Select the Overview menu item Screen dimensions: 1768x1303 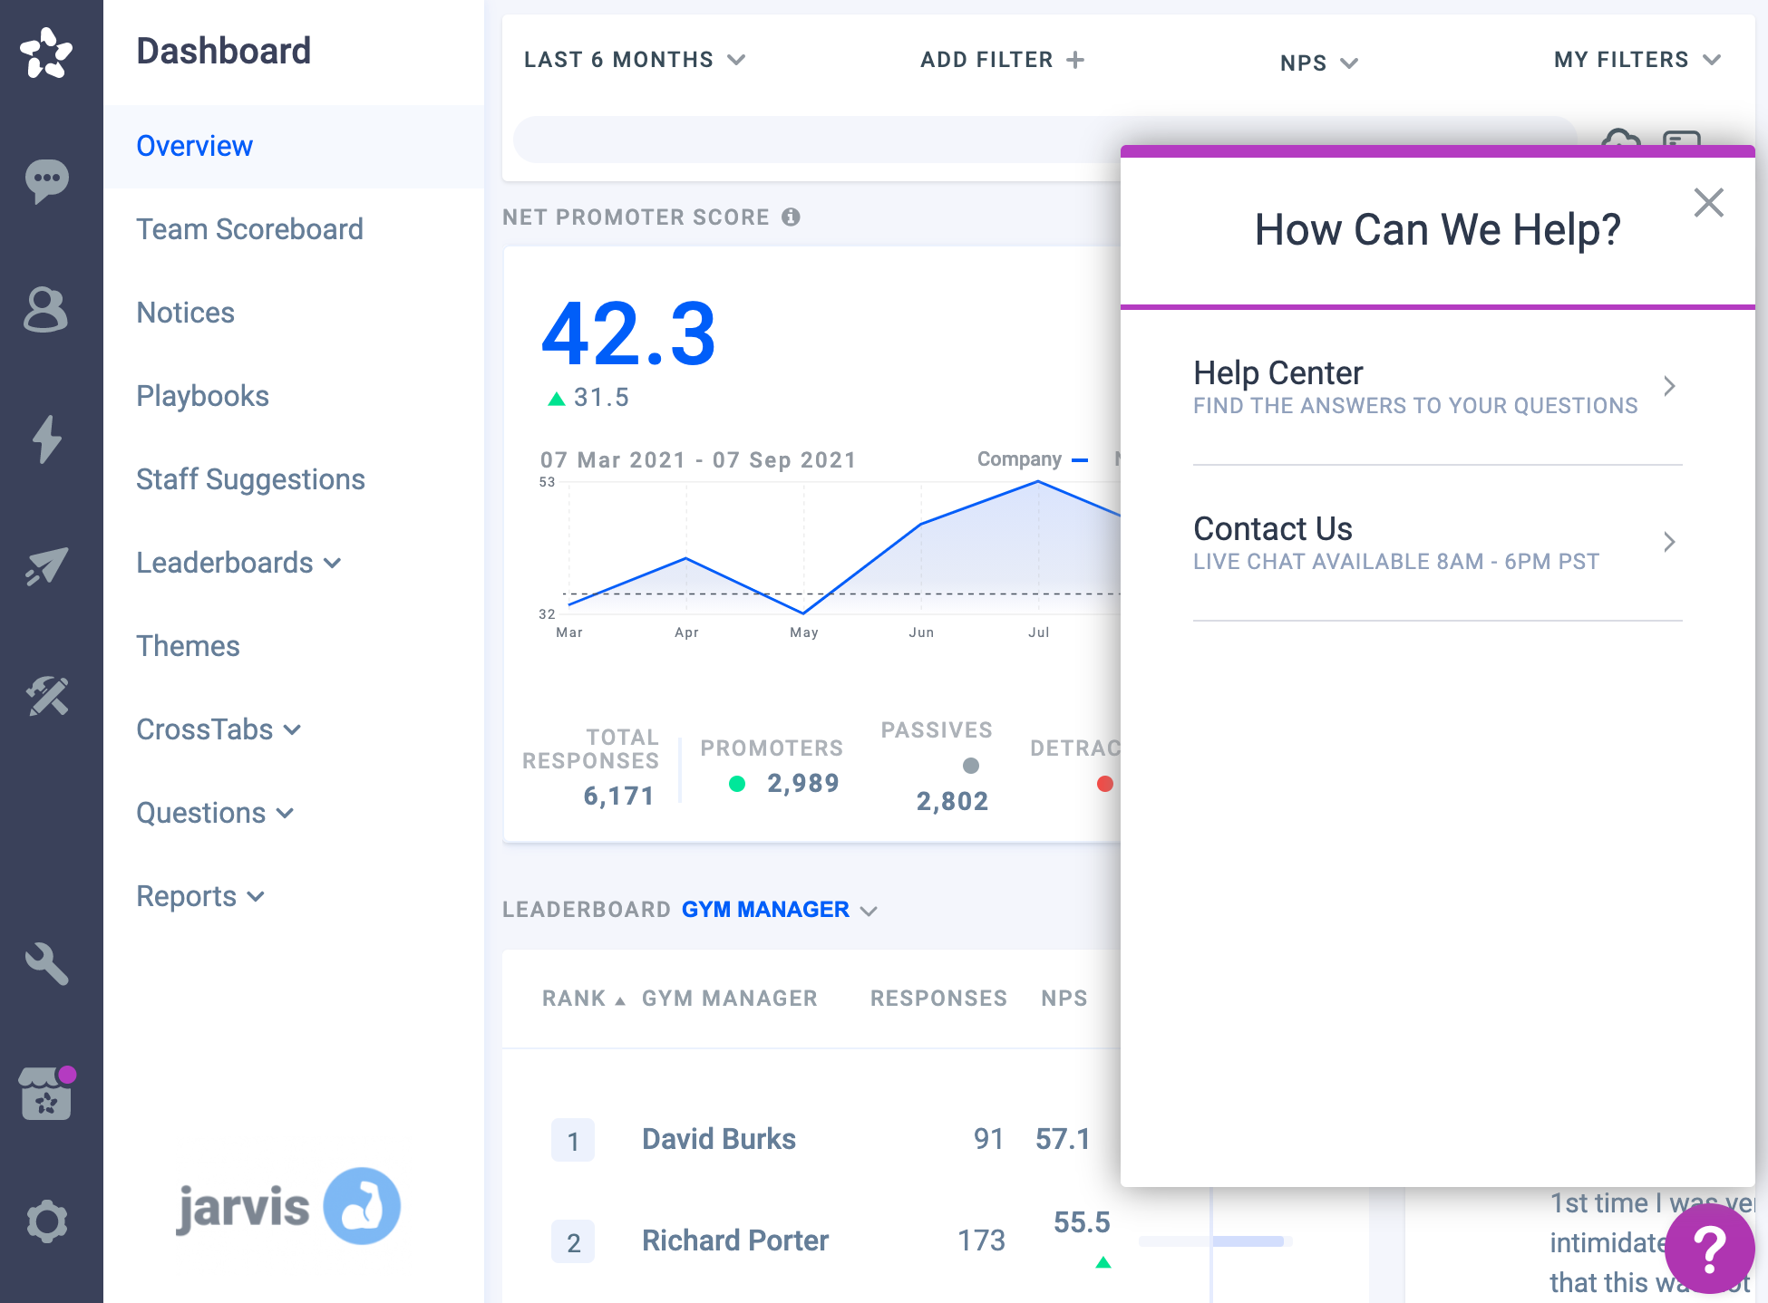196,145
